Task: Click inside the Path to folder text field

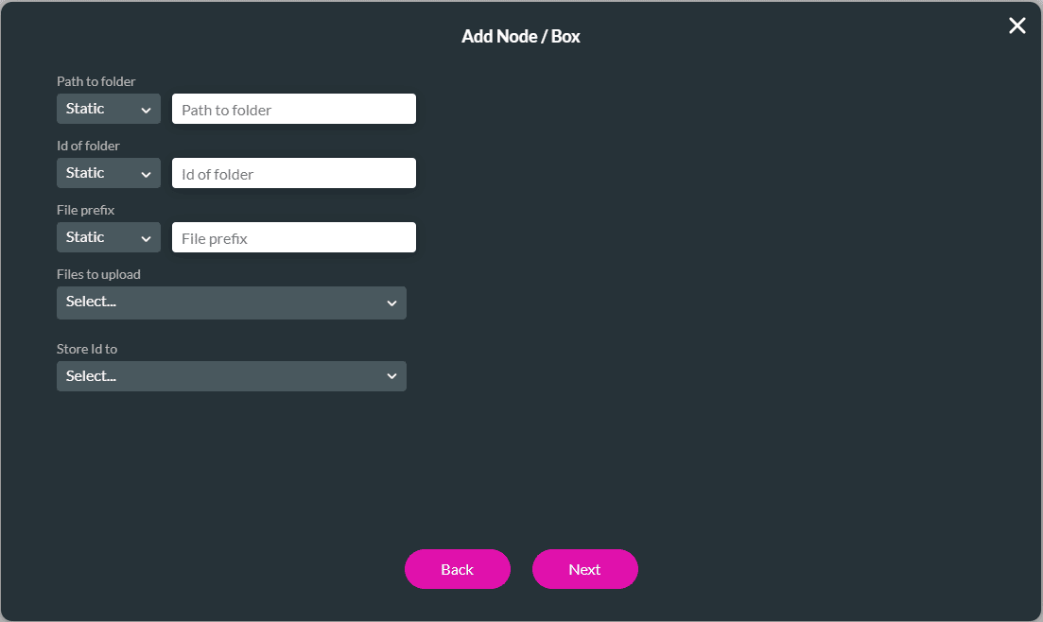Action: [293, 108]
